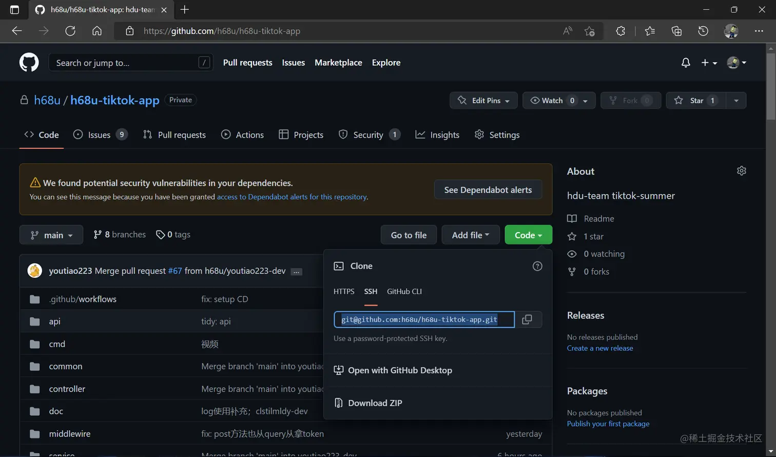Open the Watch dropdown

[559, 100]
